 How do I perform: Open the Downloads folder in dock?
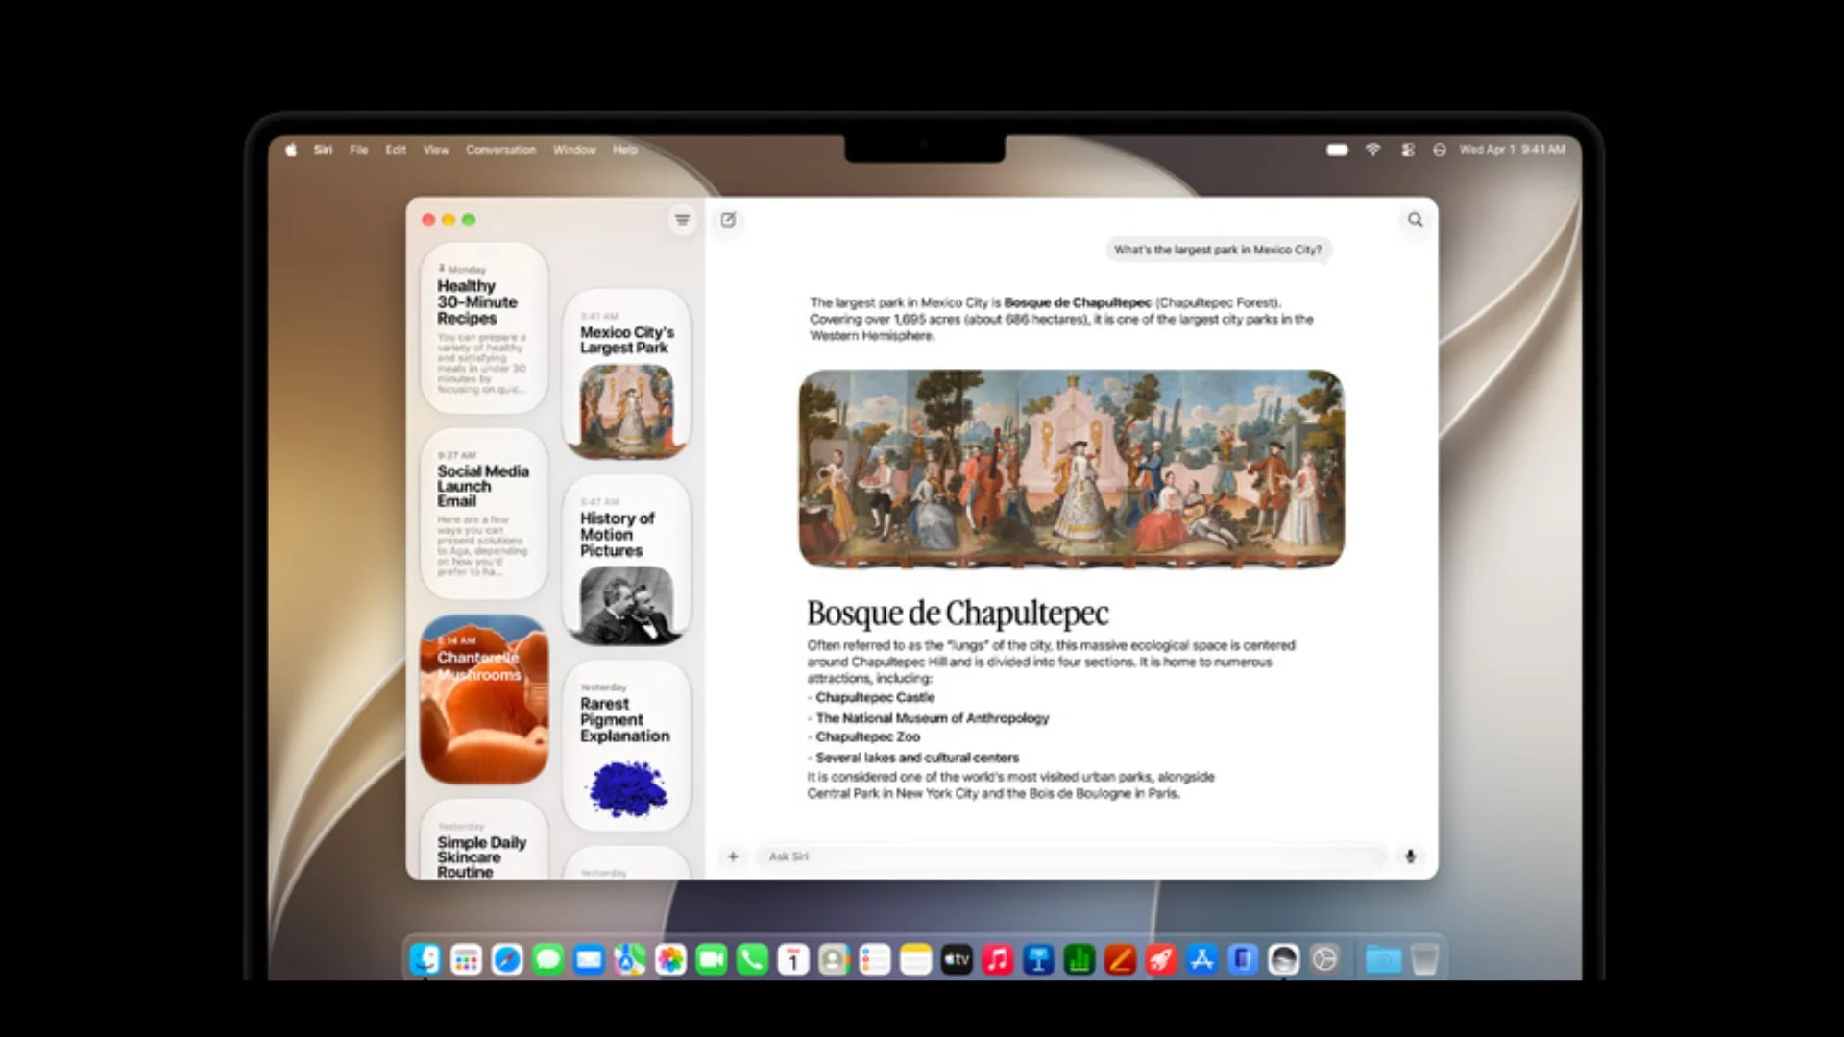(x=1383, y=959)
